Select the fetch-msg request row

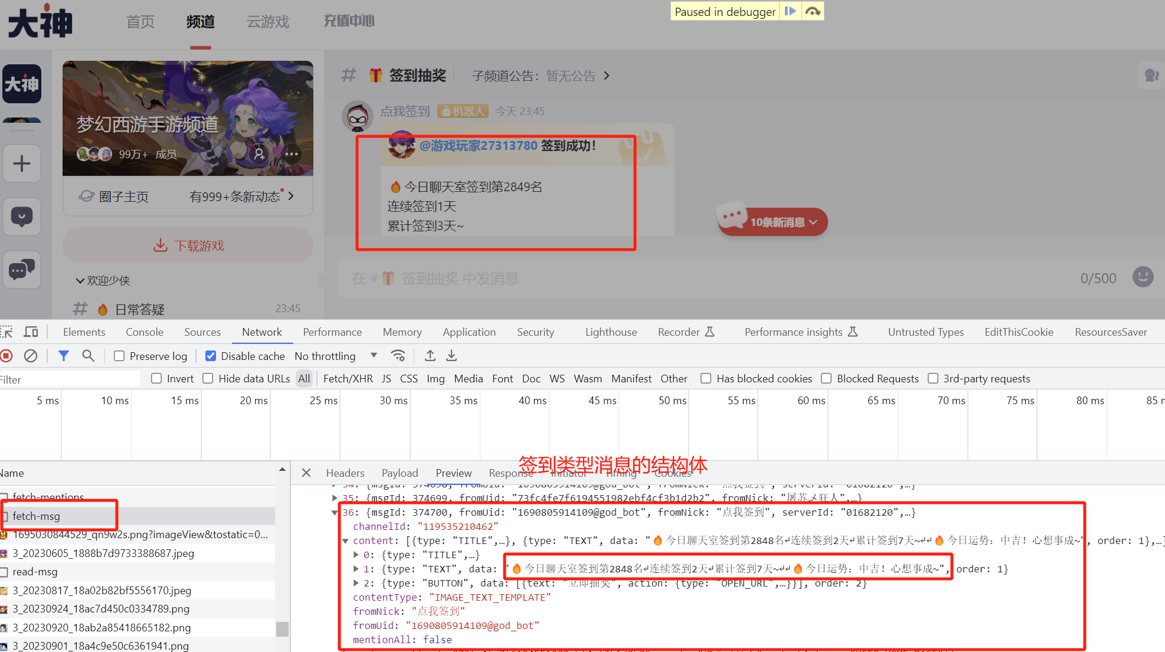pyautogui.click(x=138, y=516)
